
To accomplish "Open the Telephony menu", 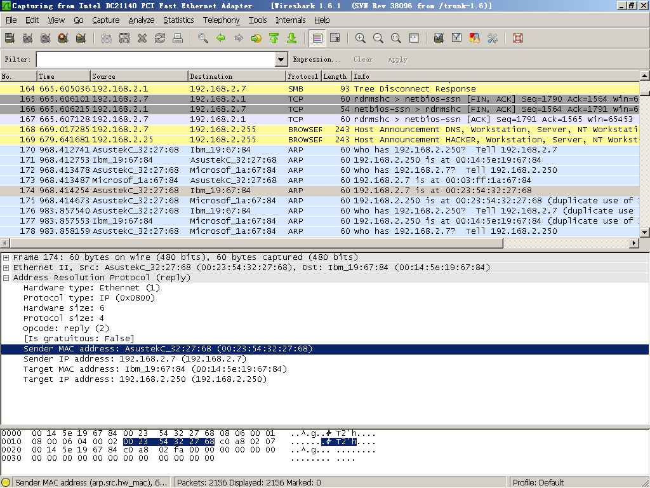I will (x=221, y=20).
